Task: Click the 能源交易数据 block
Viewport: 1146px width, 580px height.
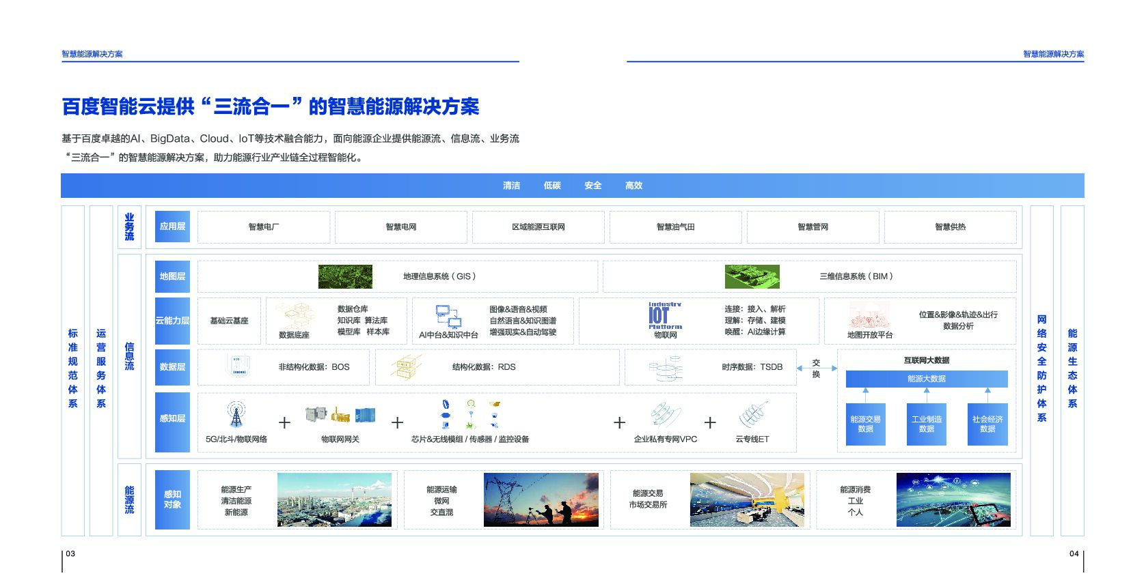Action: point(866,424)
